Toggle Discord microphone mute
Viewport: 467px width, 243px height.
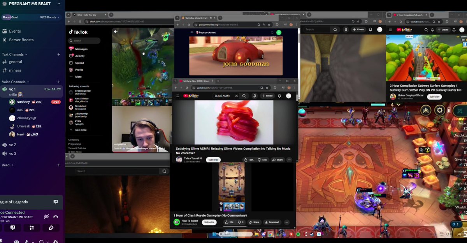coord(27,241)
